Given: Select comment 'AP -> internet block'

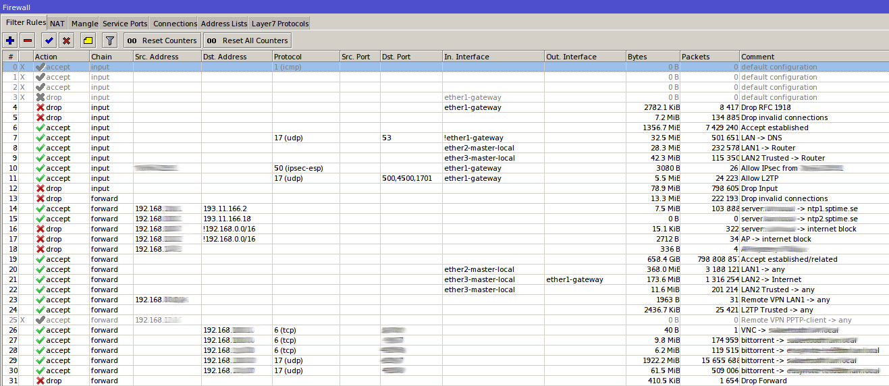Looking at the screenshot, I should (x=777, y=239).
